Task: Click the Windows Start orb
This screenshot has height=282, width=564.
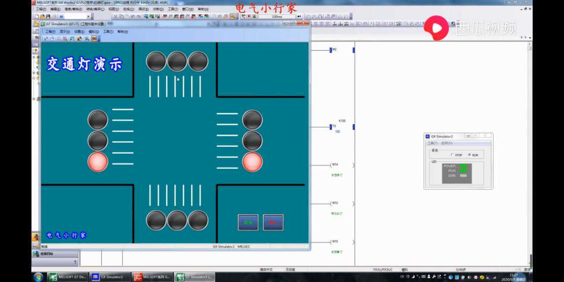Action: click(38, 277)
